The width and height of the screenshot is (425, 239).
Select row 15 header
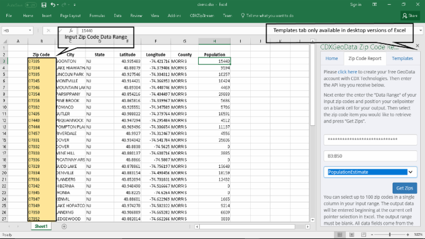(4, 140)
